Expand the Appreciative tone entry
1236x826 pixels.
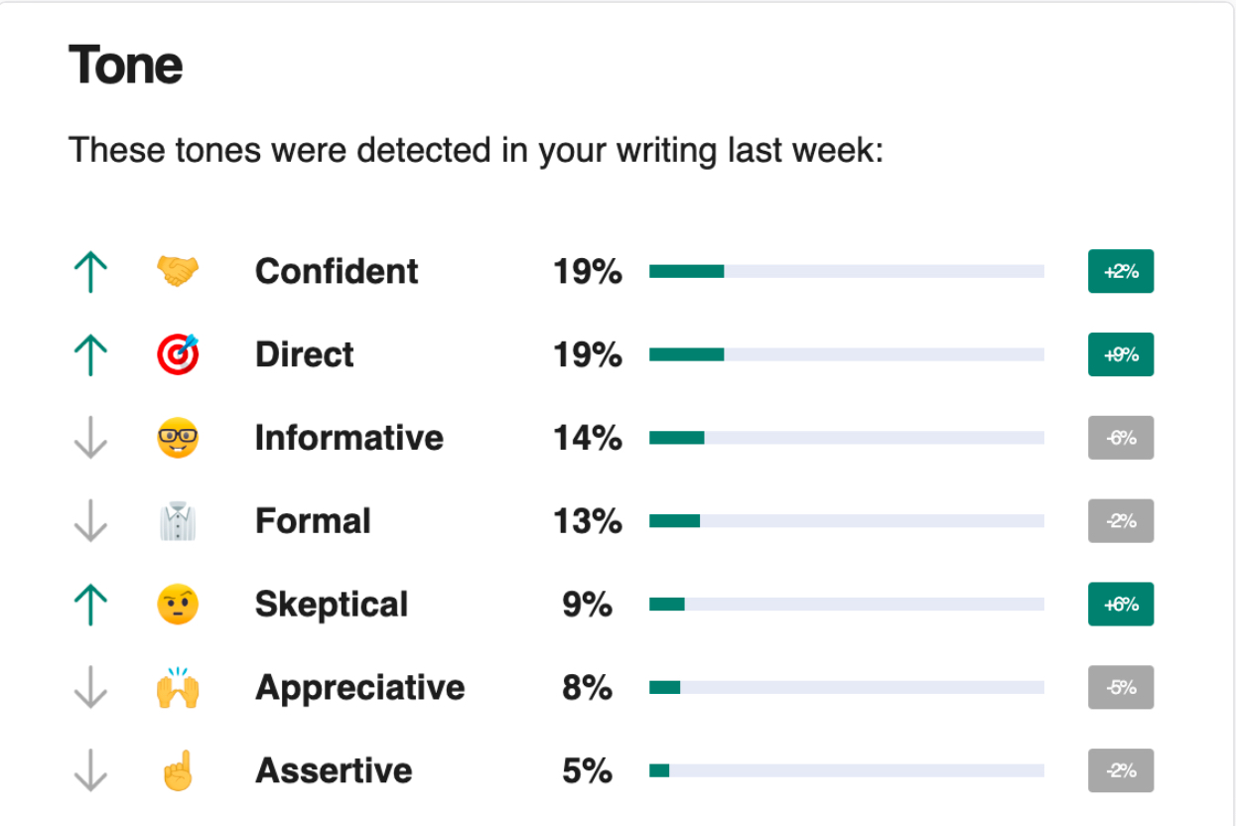359,687
